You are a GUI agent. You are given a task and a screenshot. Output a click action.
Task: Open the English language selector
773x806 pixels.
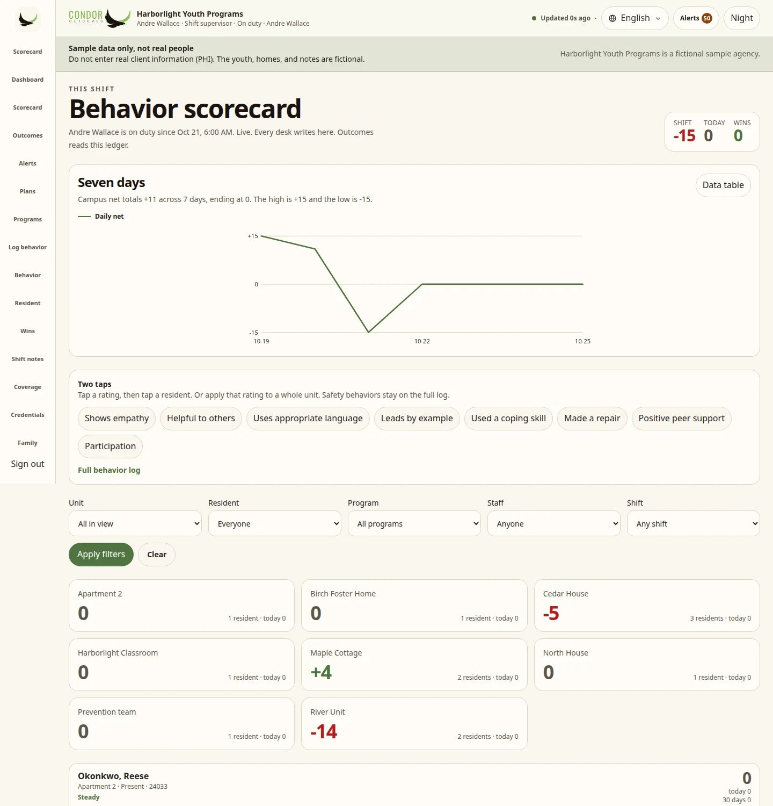pyautogui.click(x=635, y=18)
